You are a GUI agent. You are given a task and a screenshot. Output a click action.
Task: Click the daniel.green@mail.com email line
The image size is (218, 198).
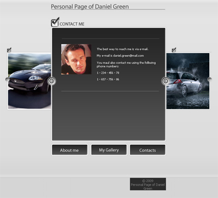120,56
